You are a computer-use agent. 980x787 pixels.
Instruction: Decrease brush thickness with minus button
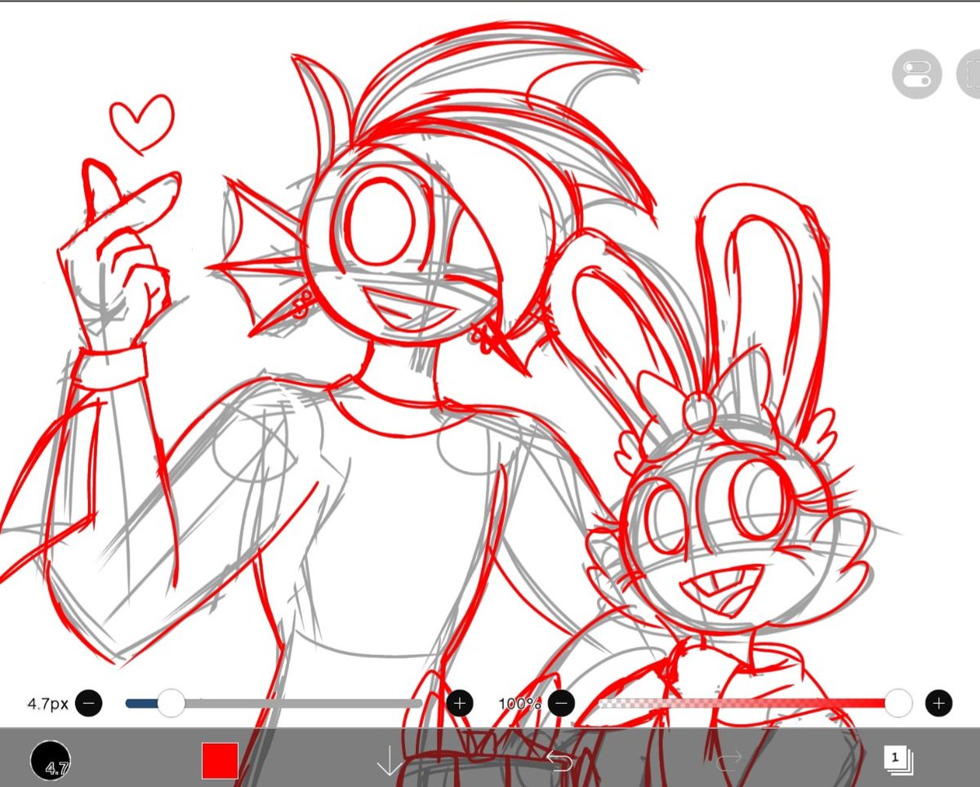point(88,702)
